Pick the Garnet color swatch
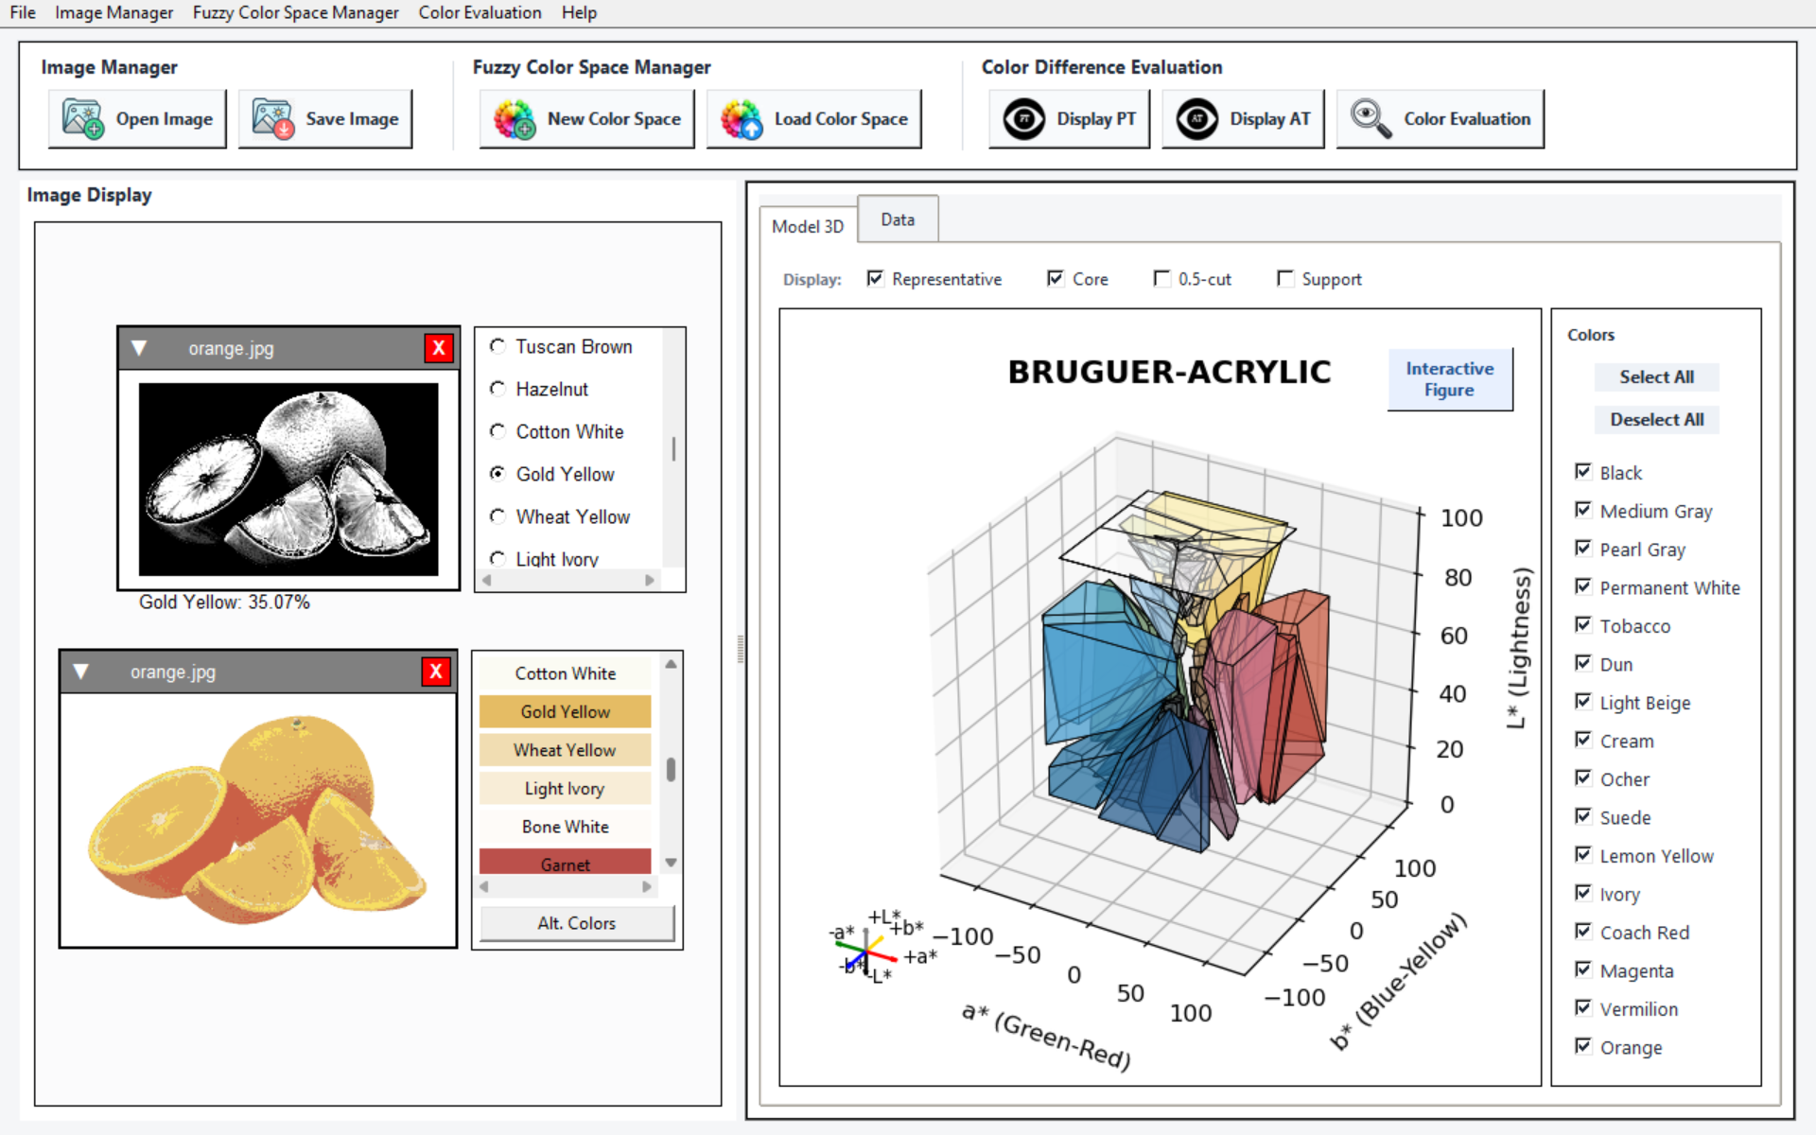 tap(565, 862)
